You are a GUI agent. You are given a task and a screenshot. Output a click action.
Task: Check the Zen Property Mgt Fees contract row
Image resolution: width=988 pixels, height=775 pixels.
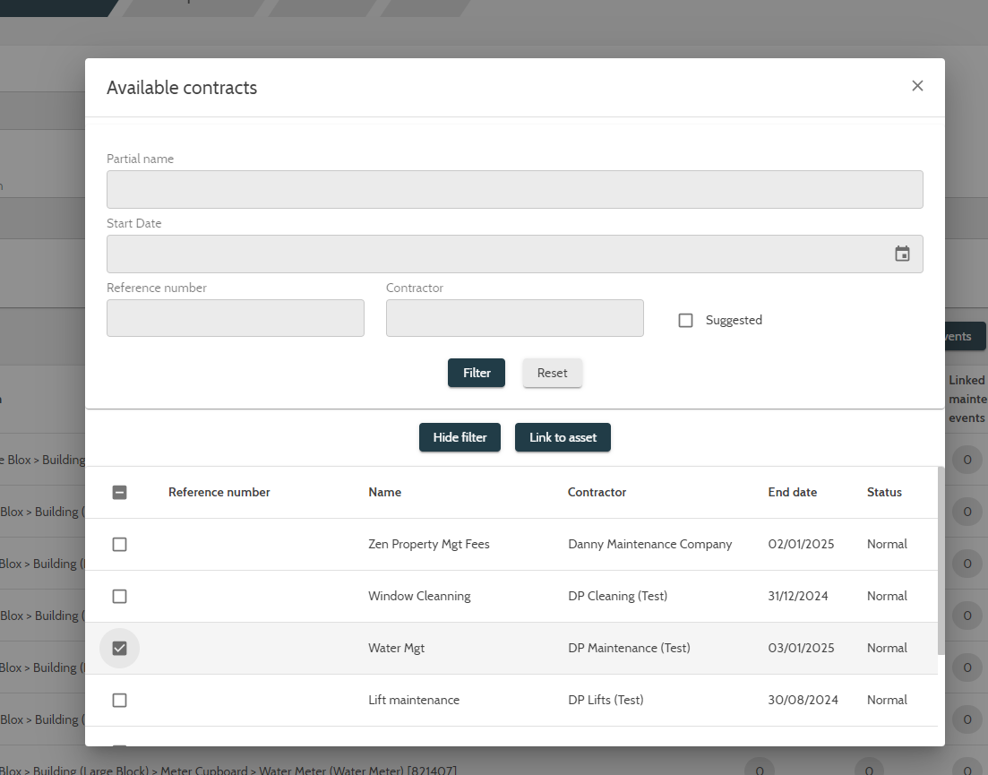tap(119, 544)
